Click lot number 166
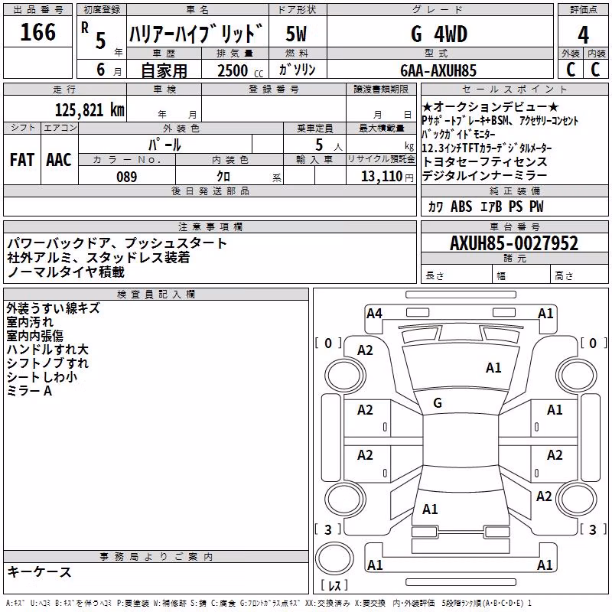Screen dimensions: 612x612 (37, 32)
